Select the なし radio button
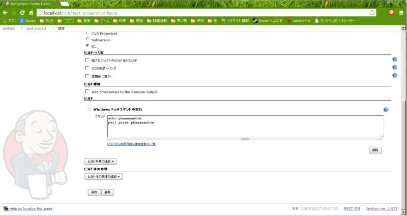The height and width of the screenshot is (216, 407). click(87, 45)
